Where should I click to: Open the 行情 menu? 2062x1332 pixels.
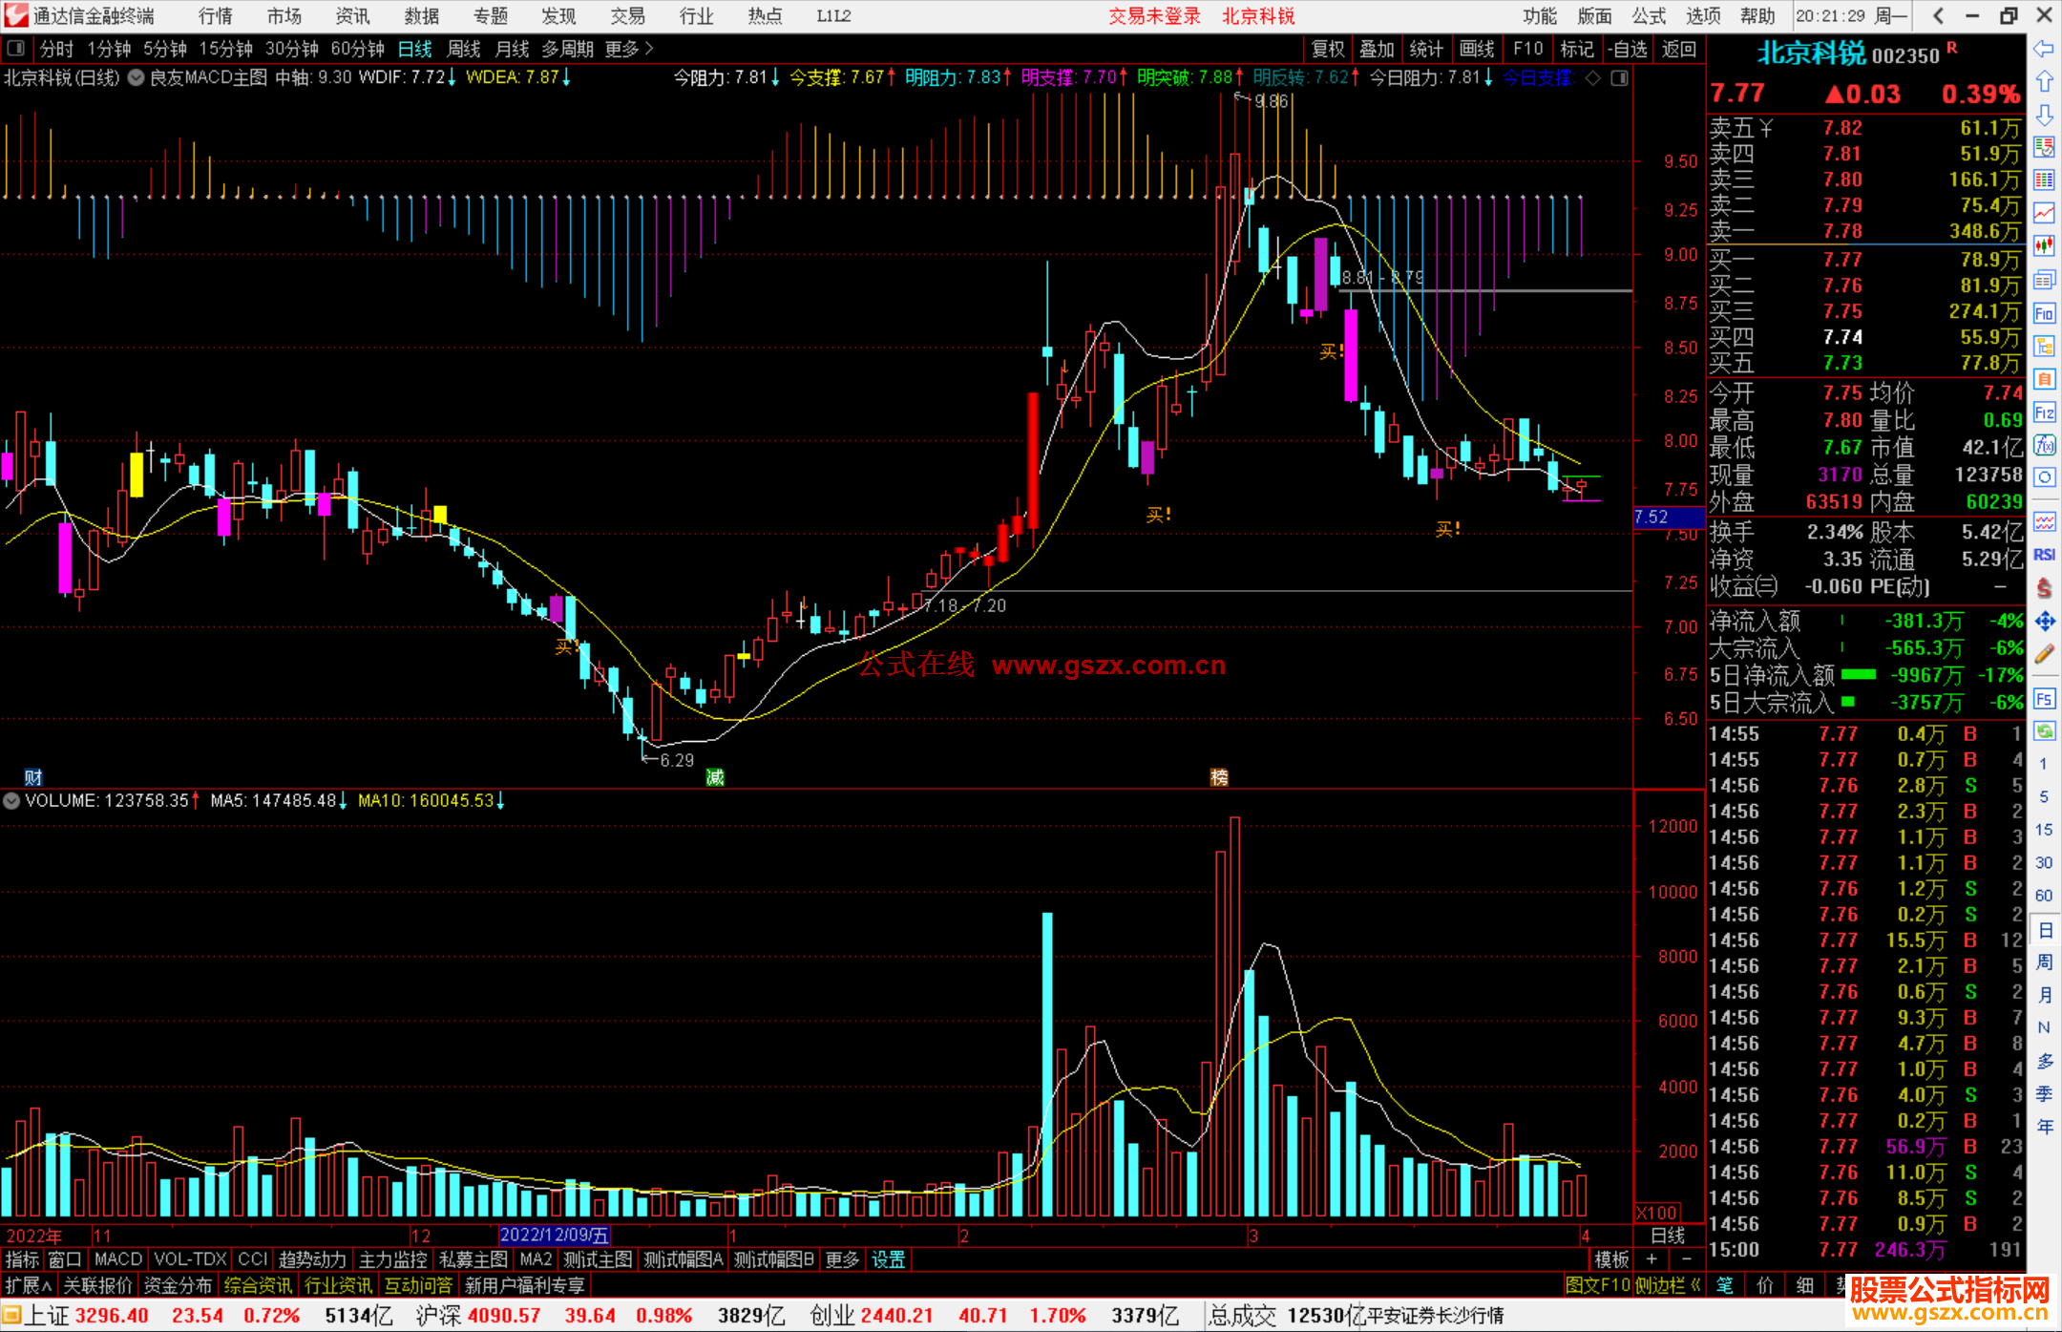[216, 16]
